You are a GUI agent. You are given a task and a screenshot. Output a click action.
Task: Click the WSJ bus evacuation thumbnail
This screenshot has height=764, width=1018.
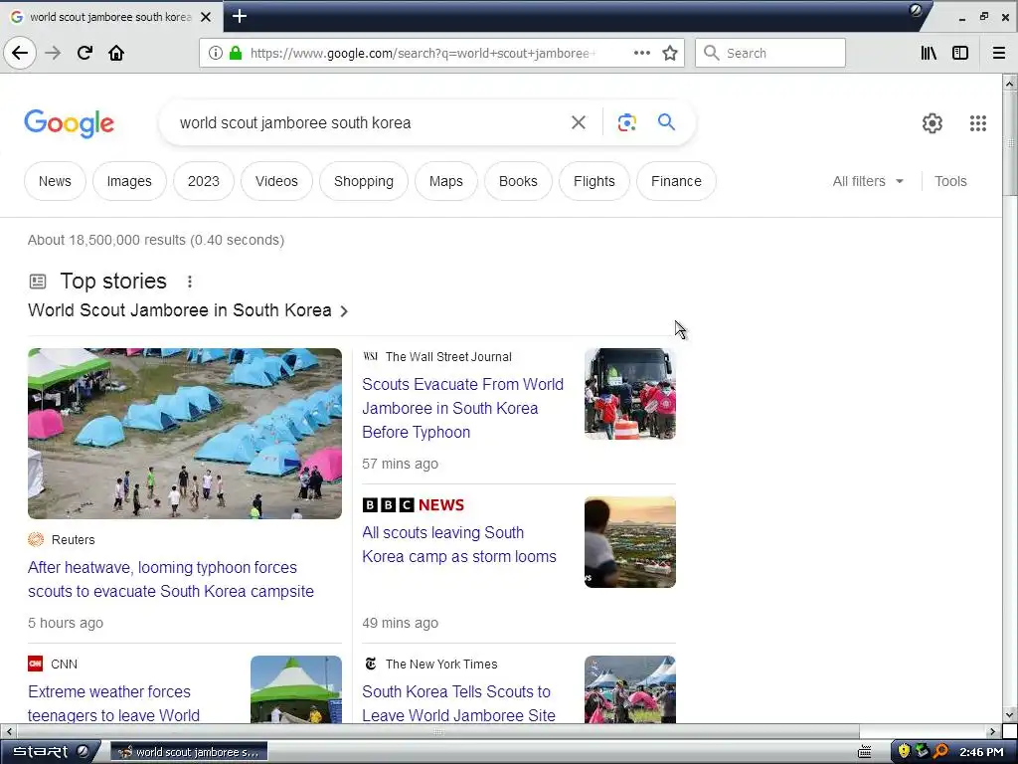coord(629,394)
